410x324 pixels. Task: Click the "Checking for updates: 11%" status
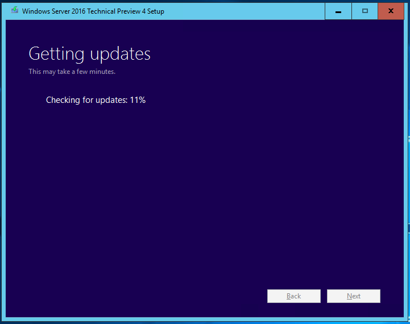point(96,100)
